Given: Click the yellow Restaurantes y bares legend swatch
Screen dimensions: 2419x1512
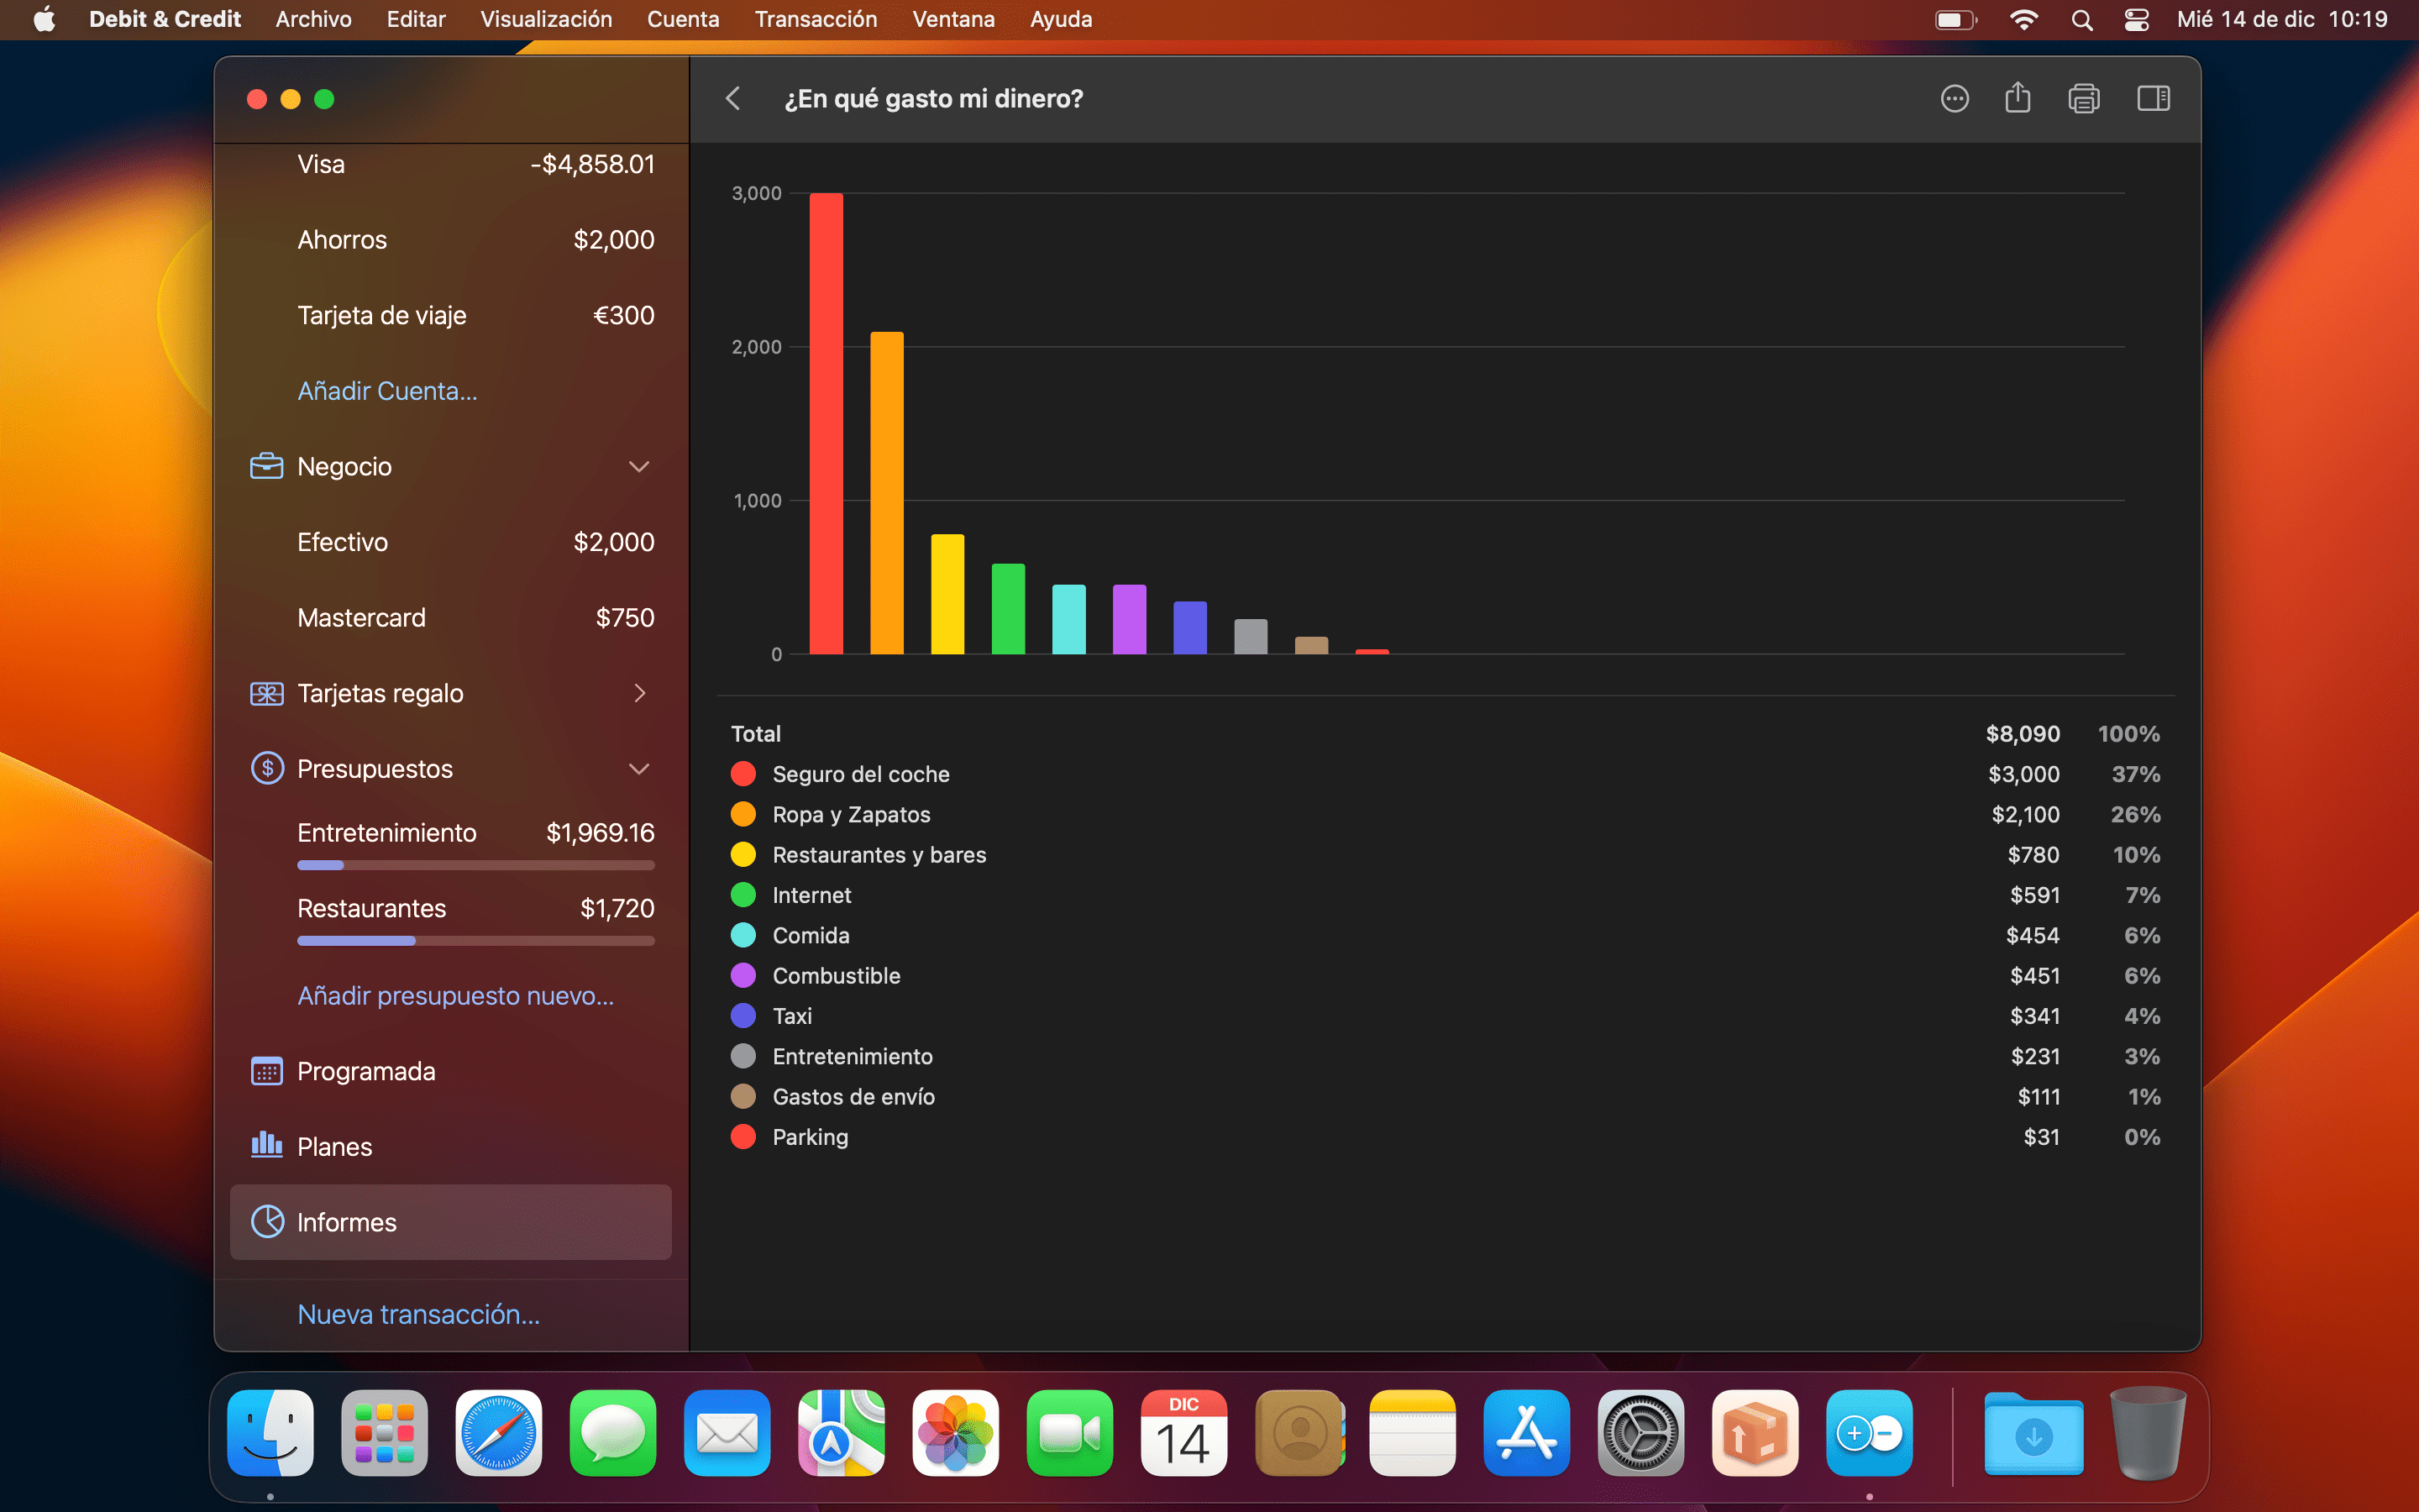Looking at the screenshot, I should (742, 854).
